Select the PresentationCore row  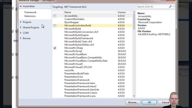[x=92, y=77]
